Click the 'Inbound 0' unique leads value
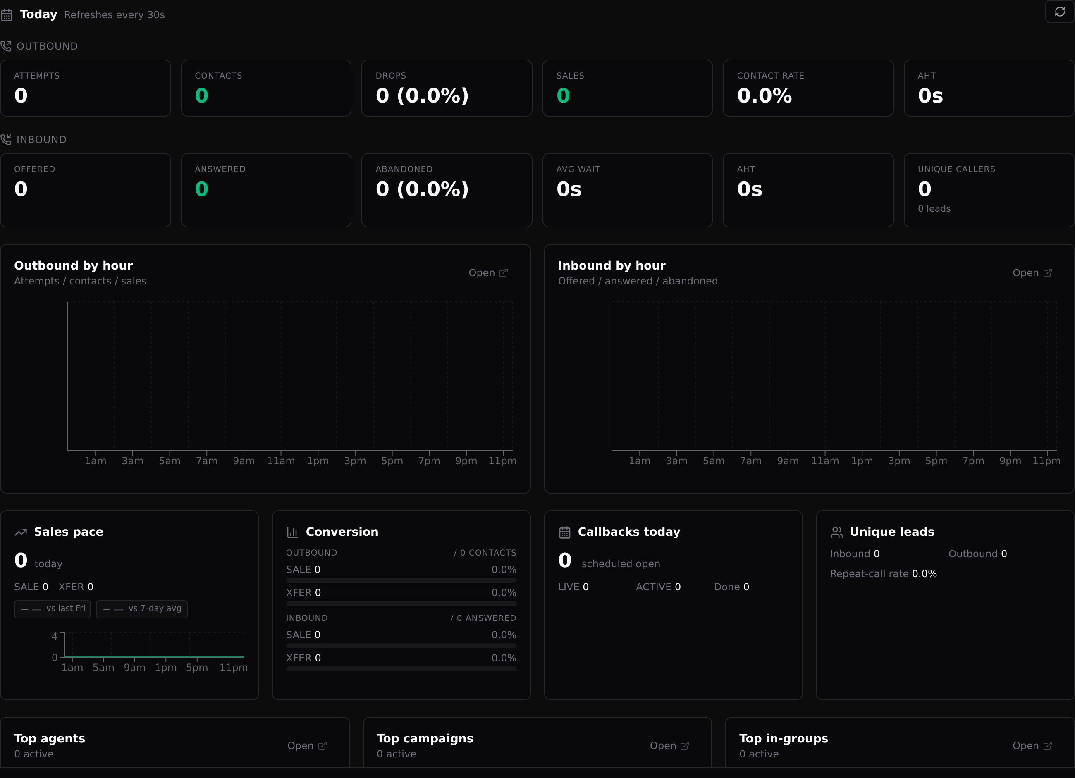This screenshot has height=778, width=1075. coord(855,554)
